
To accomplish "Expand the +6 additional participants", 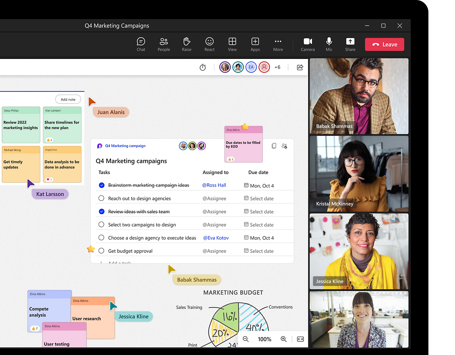I will pyautogui.click(x=277, y=67).
